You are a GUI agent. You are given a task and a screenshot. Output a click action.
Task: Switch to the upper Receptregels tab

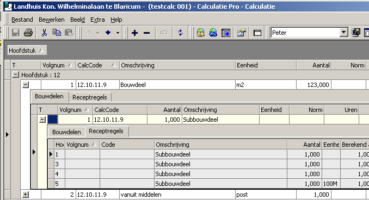pos(90,97)
